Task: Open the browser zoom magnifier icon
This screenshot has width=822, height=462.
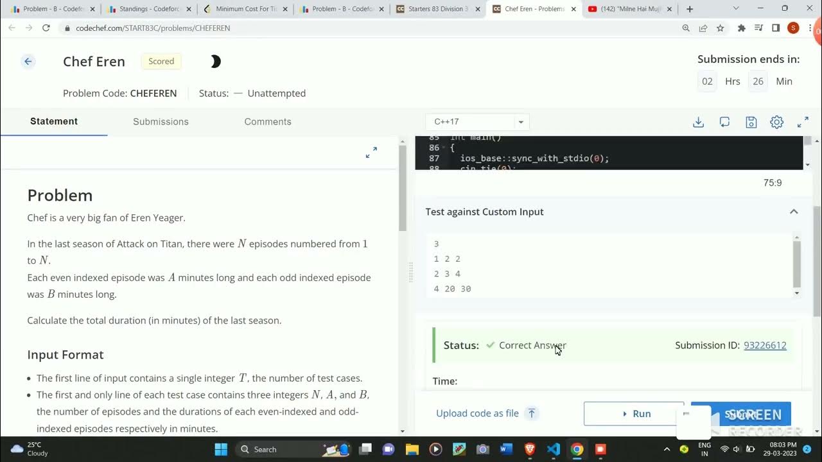Action: (x=686, y=28)
